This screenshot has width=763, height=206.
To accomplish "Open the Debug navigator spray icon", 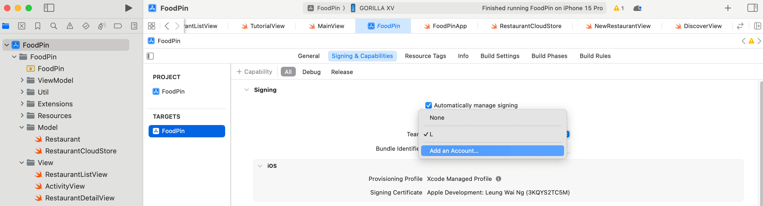I will pos(101,26).
